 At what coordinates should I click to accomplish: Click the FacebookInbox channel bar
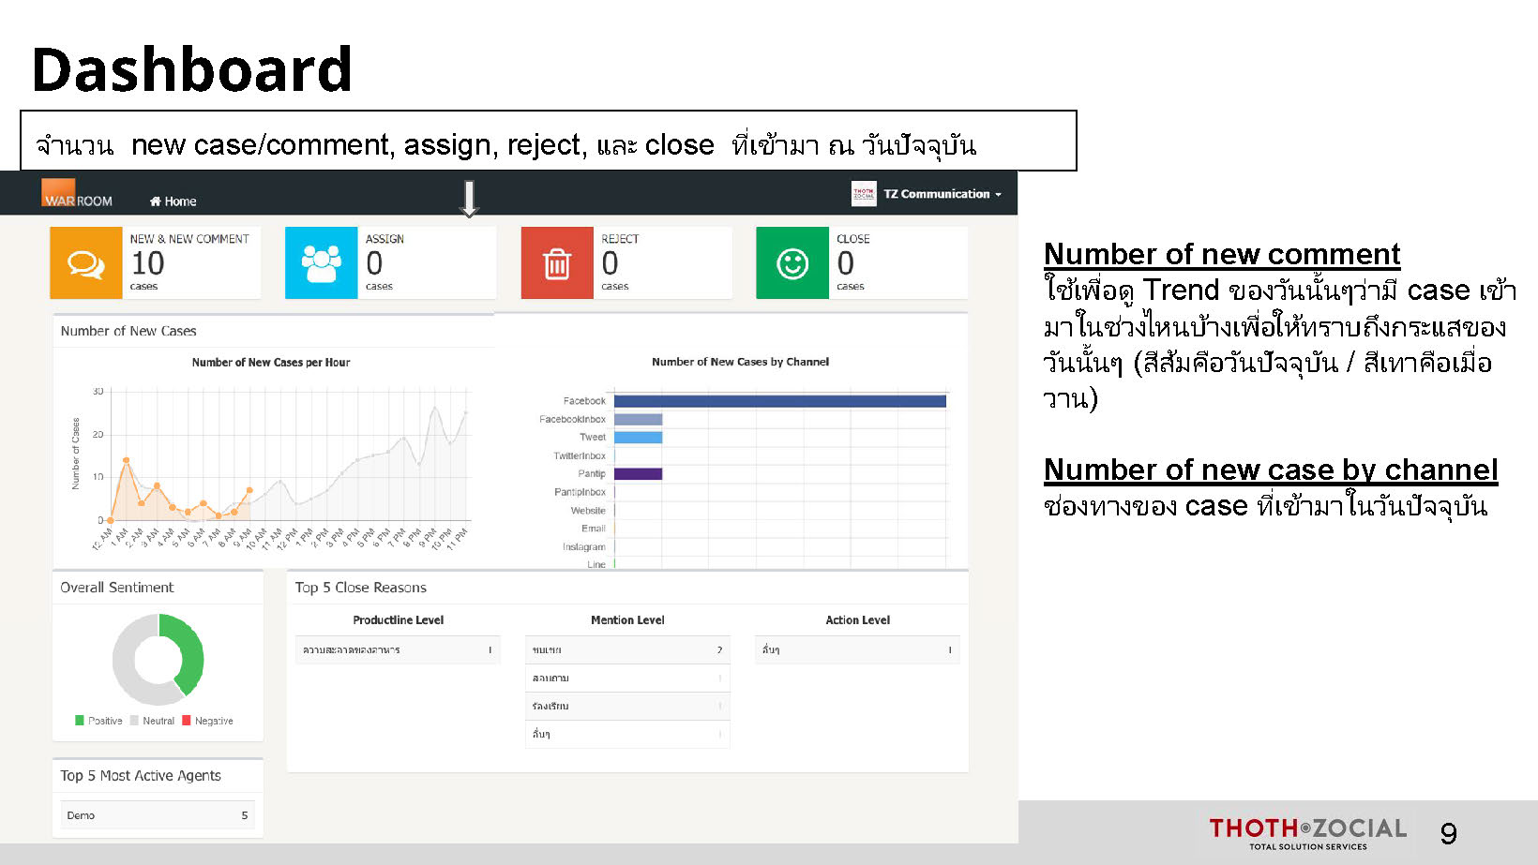click(638, 419)
